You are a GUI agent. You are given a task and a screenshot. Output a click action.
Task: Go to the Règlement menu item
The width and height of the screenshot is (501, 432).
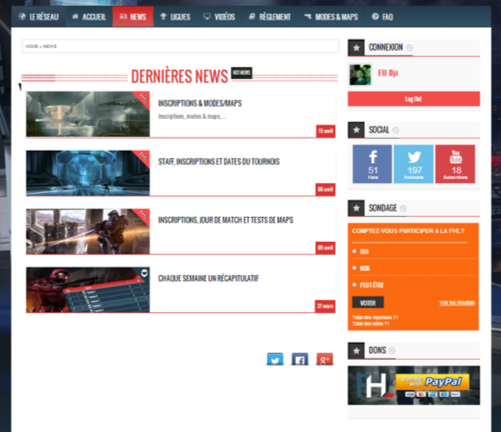270,16
